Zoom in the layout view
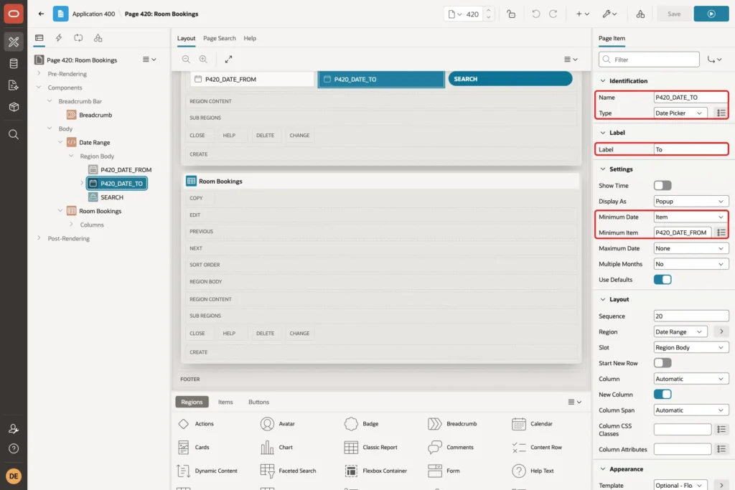This screenshot has width=735, height=490. click(203, 59)
